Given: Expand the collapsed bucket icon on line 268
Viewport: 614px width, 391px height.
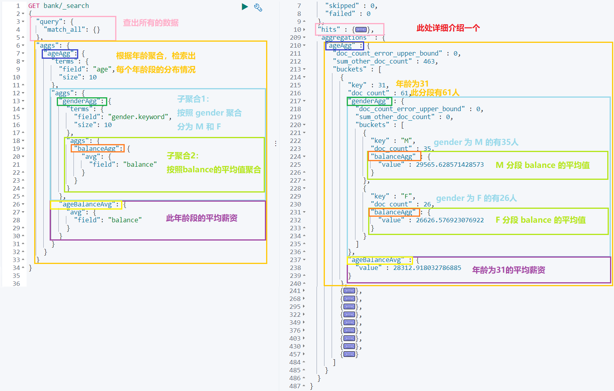Looking at the screenshot, I should click(349, 298).
